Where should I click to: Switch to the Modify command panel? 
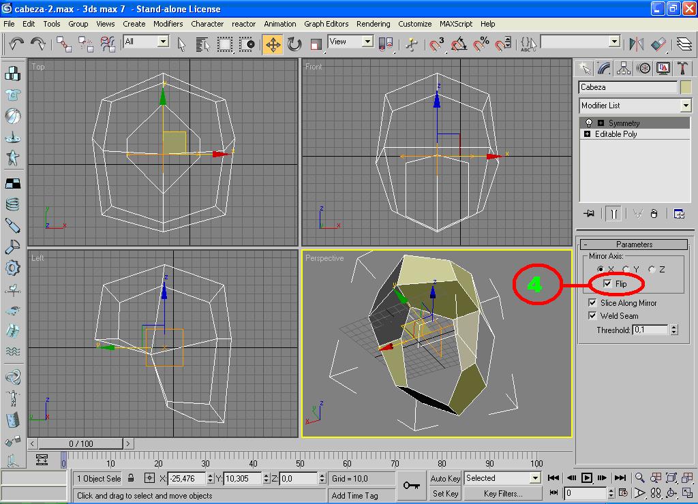click(604, 68)
